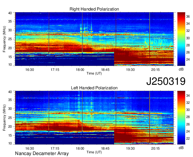Click the dB unit label under bottom color bar
Image resolution: width=193 pixels, height=157 pixels.
click(x=181, y=148)
